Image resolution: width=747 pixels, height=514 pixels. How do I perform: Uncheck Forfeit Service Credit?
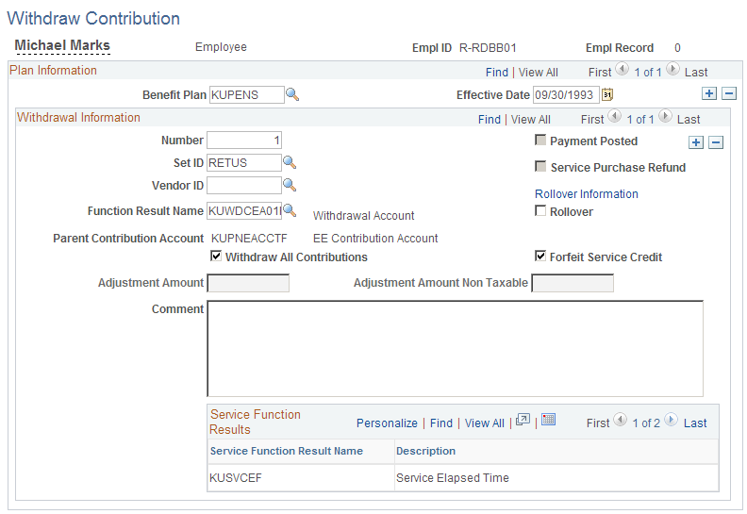pyautogui.click(x=540, y=256)
